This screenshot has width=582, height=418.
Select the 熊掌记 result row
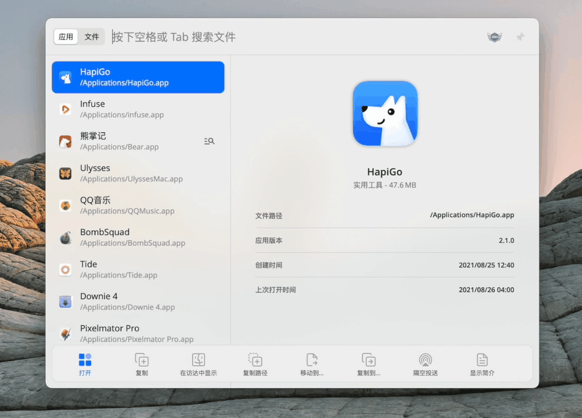click(x=138, y=142)
